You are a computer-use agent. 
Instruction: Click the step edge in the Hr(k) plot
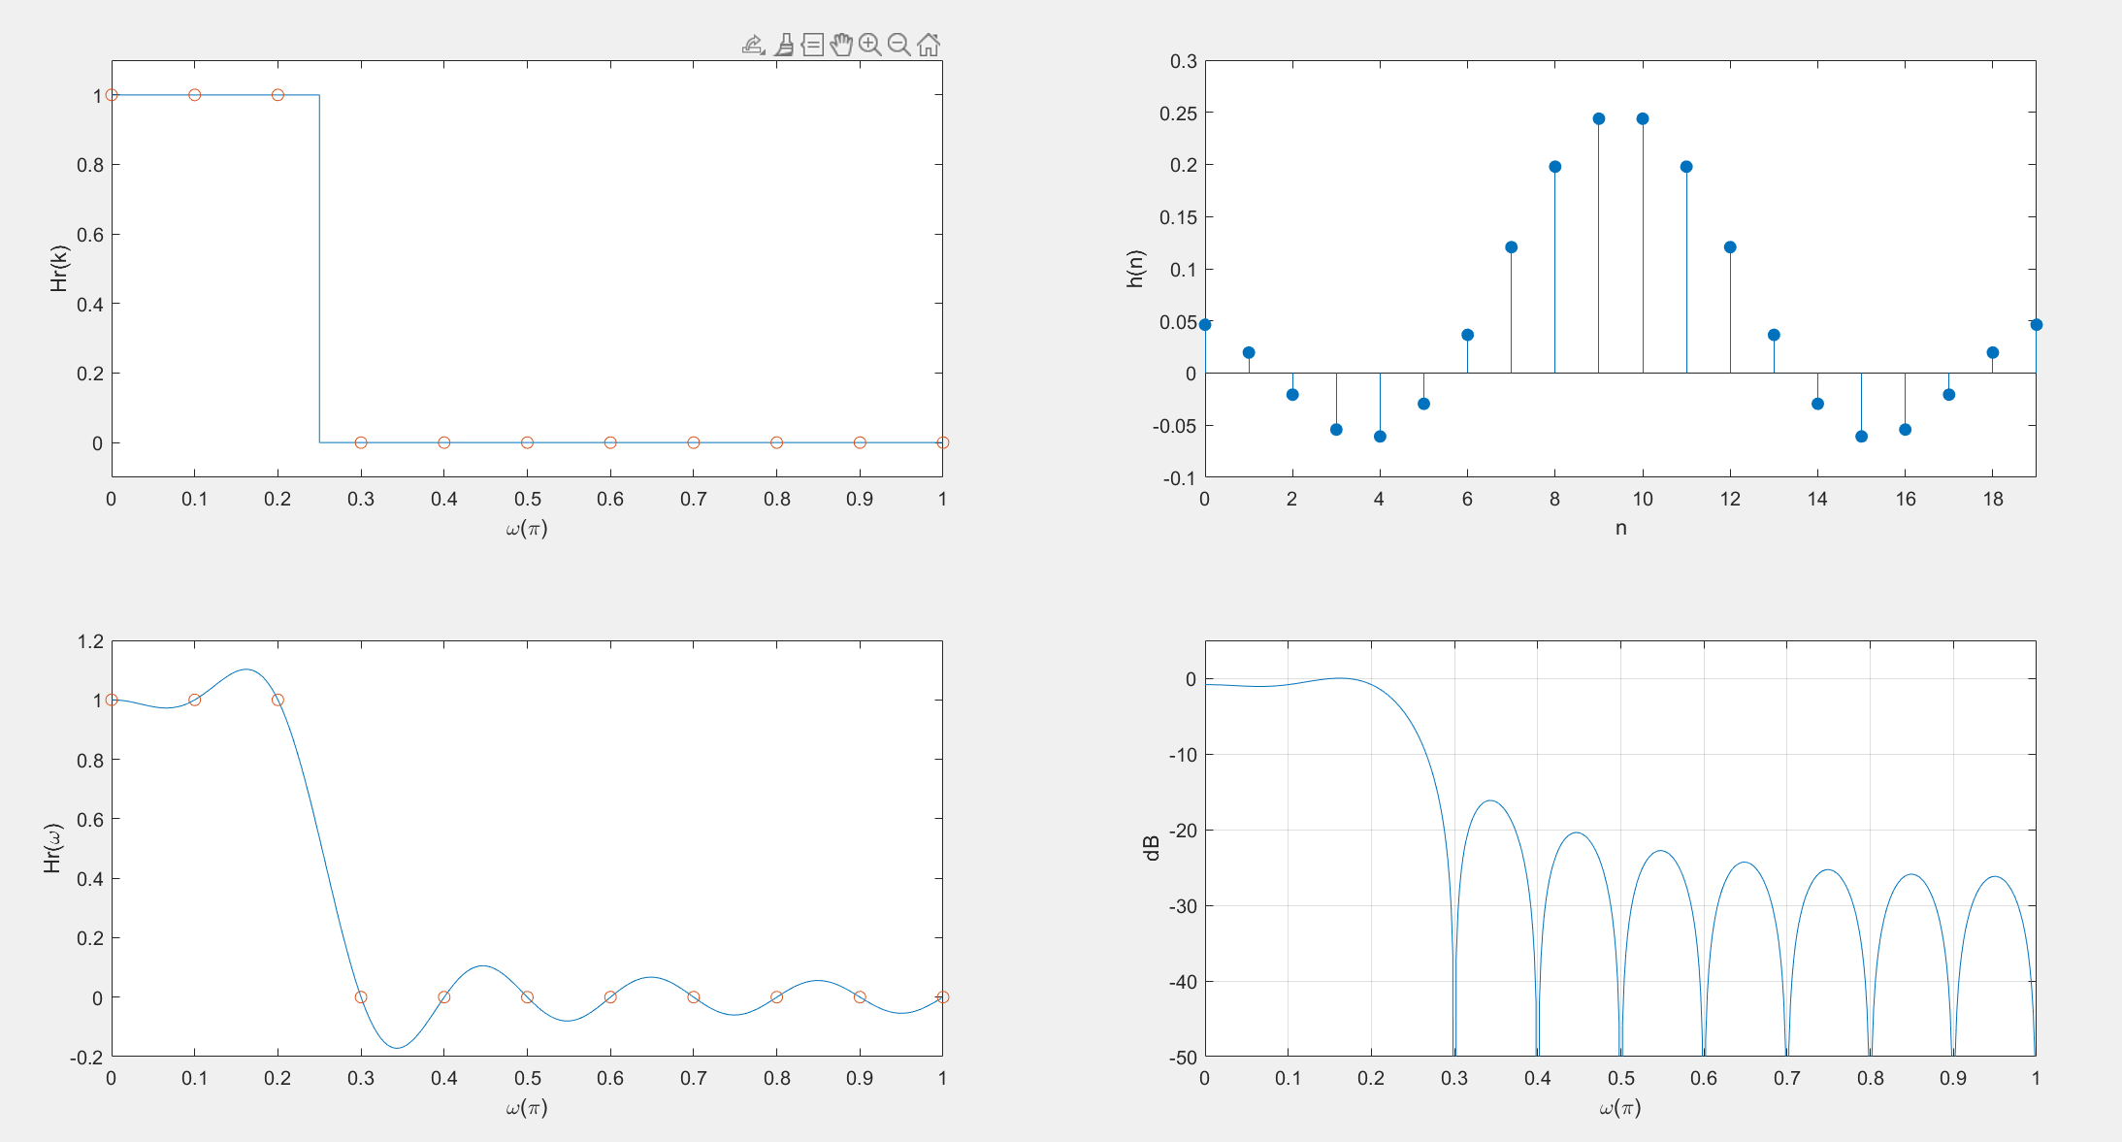pyautogui.click(x=319, y=269)
